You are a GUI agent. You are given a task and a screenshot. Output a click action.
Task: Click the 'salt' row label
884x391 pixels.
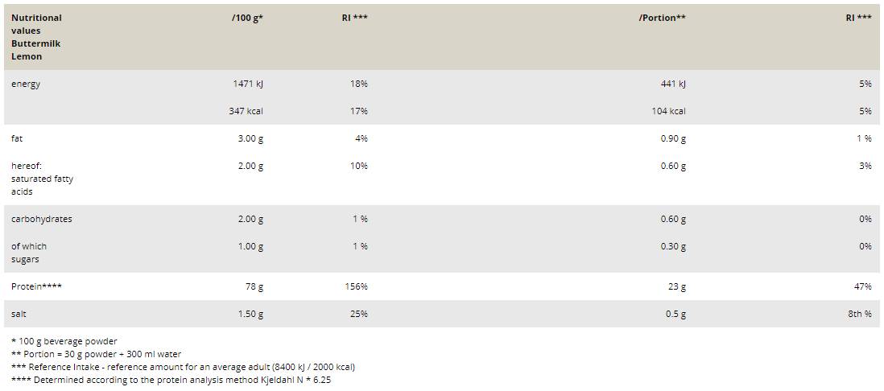tap(19, 314)
